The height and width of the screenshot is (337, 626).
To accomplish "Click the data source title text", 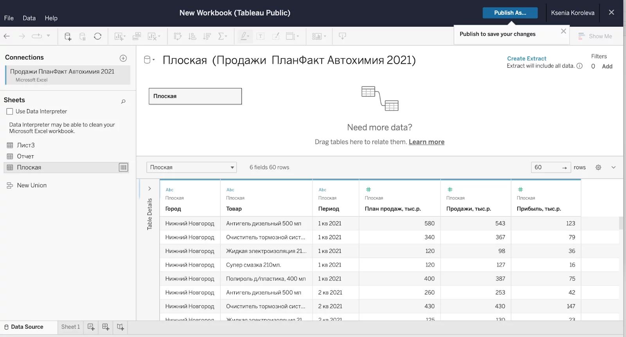I will coord(289,60).
